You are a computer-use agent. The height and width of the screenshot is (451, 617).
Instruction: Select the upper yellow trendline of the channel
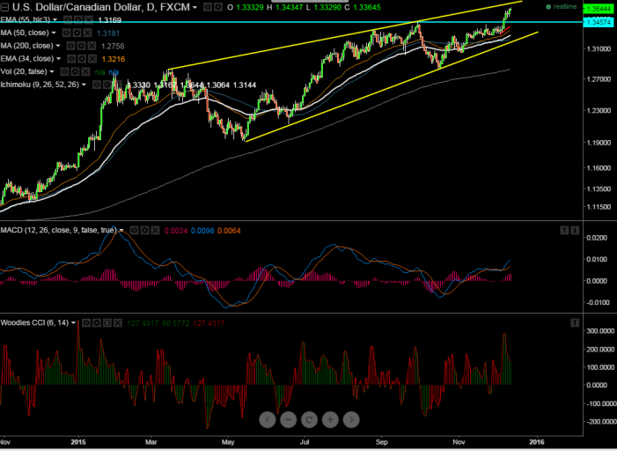coord(344,36)
